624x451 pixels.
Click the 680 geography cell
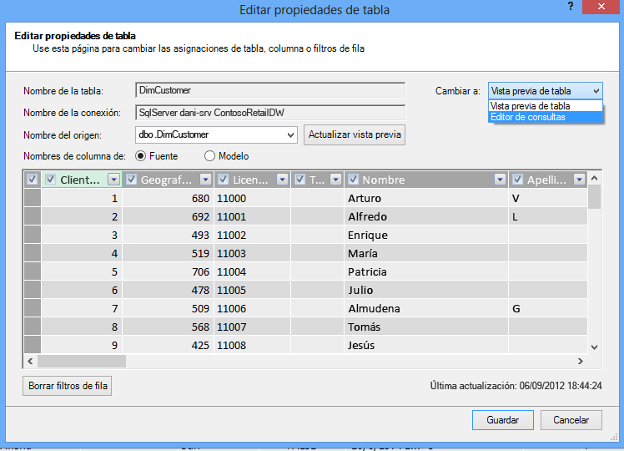click(168, 198)
